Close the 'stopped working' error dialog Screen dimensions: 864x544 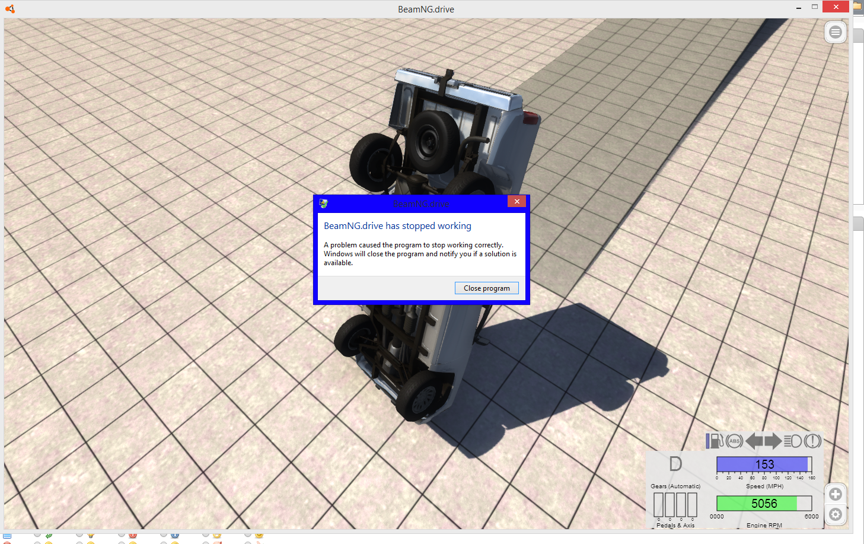[x=517, y=201]
